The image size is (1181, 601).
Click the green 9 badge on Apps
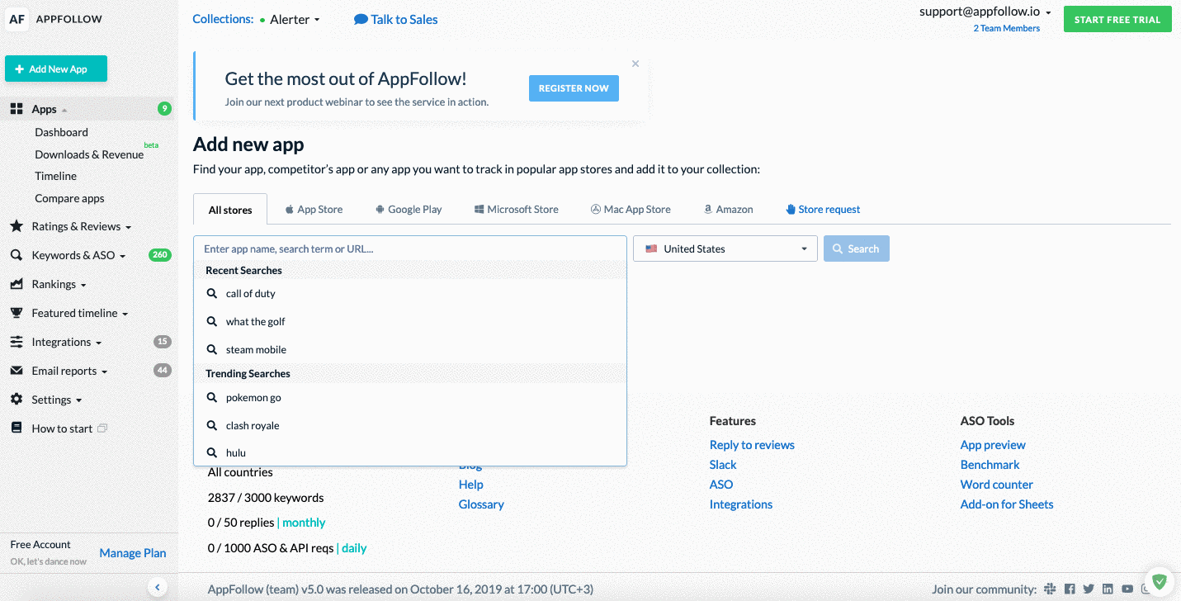coord(164,108)
